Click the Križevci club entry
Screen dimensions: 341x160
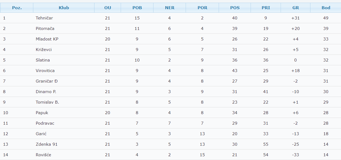point(44,50)
